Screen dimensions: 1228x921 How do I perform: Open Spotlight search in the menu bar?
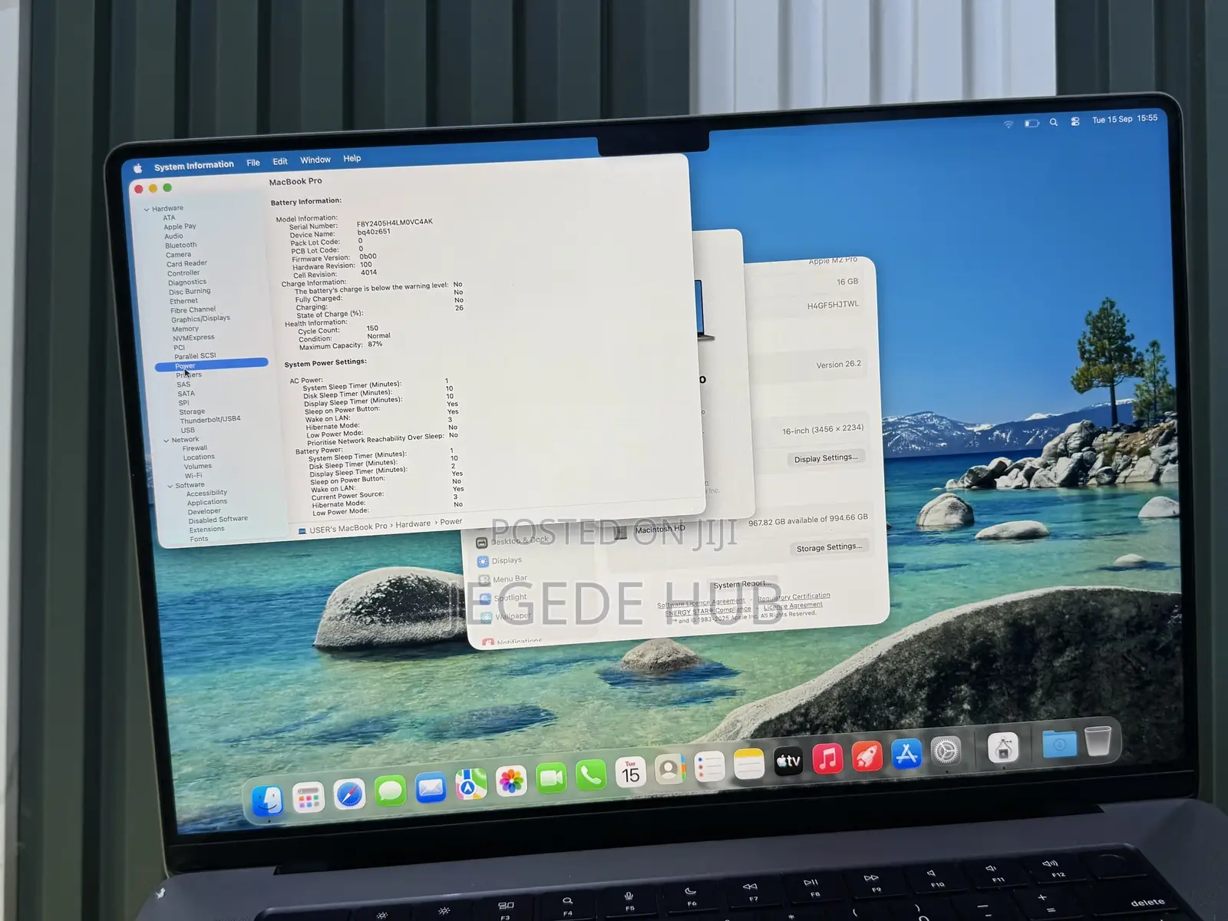pos(1054,122)
